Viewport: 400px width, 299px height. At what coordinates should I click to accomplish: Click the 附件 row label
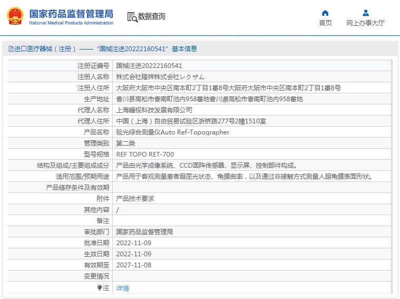(x=103, y=199)
